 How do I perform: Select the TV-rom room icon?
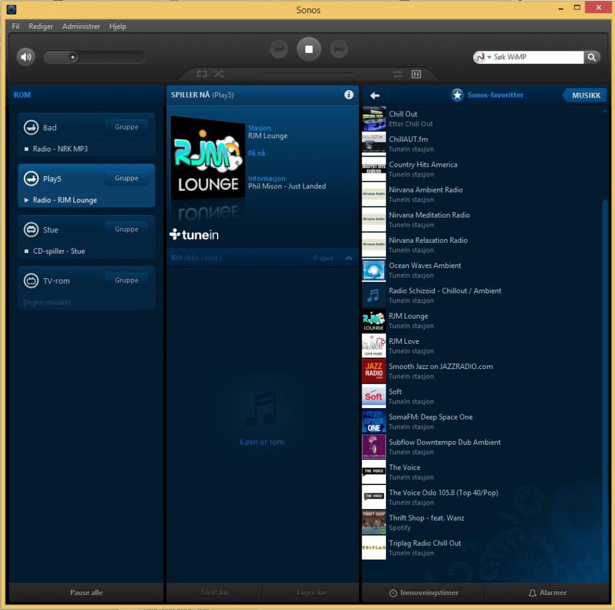(31, 281)
